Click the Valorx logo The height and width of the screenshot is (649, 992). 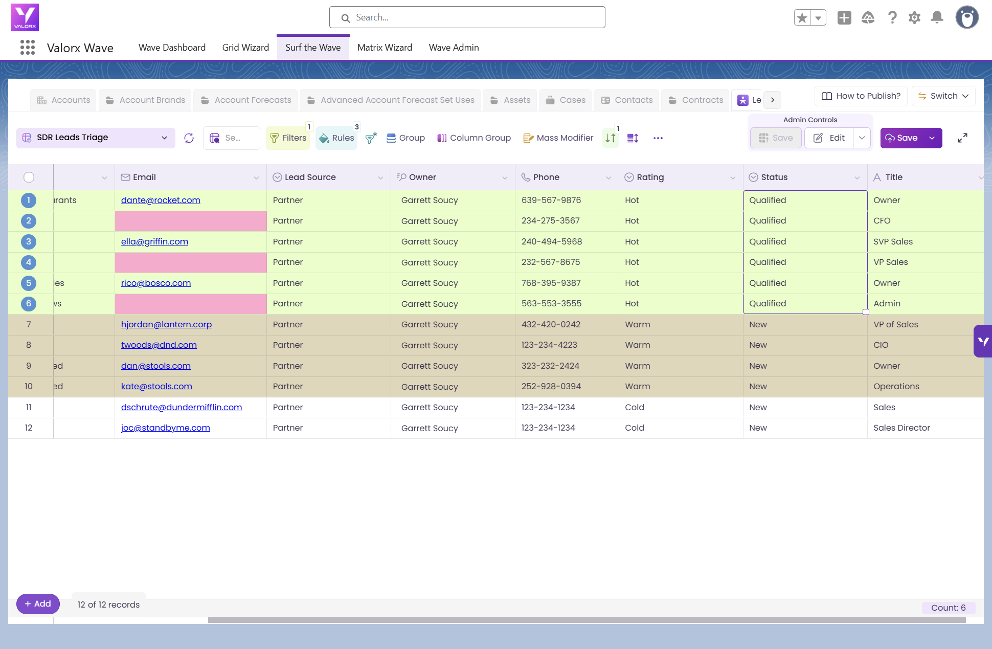25,17
